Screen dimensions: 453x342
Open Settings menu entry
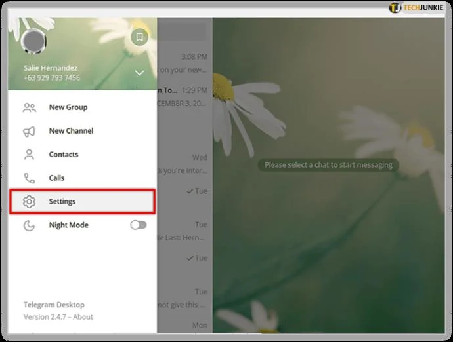tap(83, 201)
